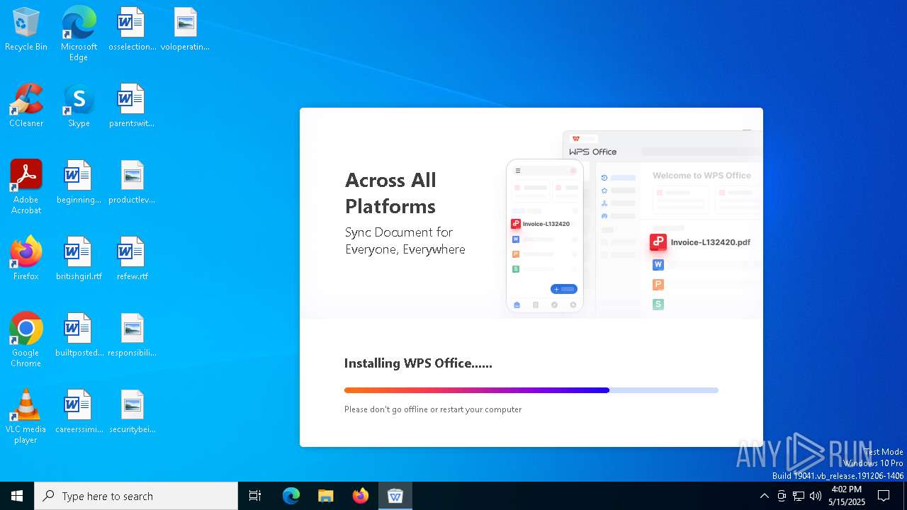Select the securitybei image file icon

tap(132, 411)
